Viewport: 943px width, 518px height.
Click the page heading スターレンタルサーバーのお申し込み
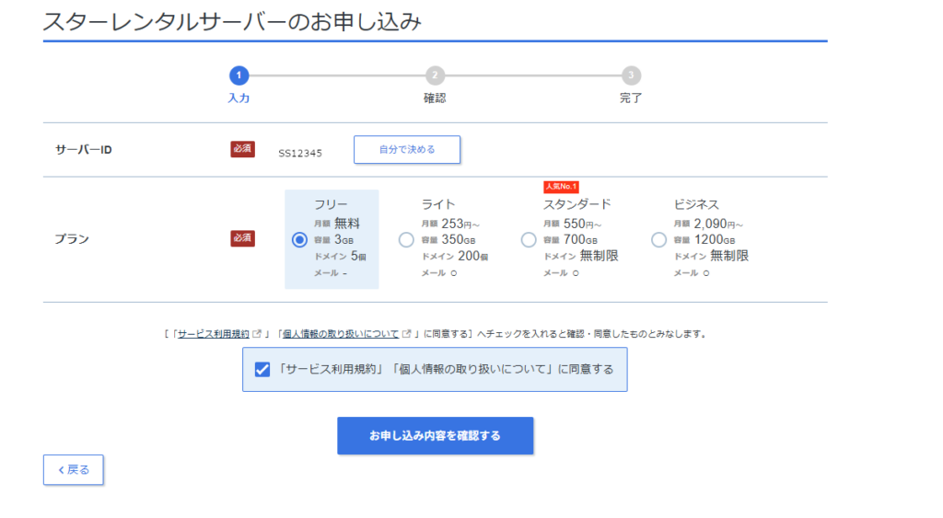tap(232, 22)
